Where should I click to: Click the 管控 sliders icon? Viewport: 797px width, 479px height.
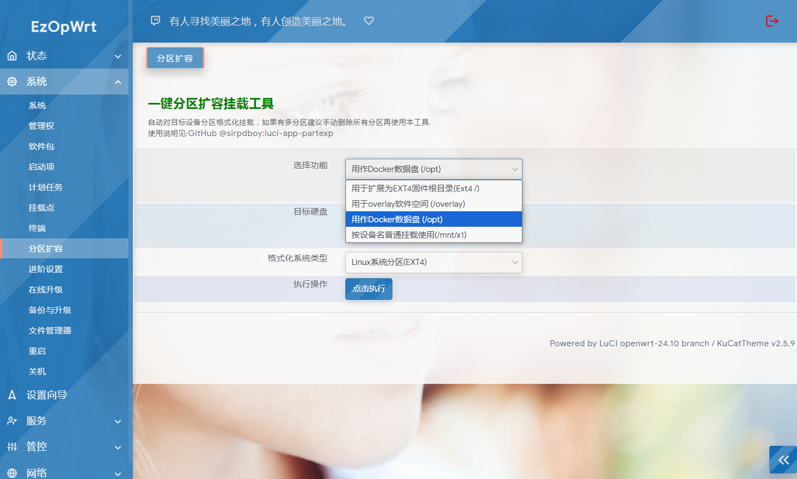pos(12,447)
